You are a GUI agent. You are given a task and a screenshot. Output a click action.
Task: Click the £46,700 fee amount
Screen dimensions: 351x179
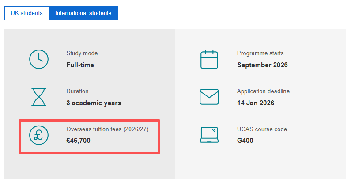(x=79, y=141)
